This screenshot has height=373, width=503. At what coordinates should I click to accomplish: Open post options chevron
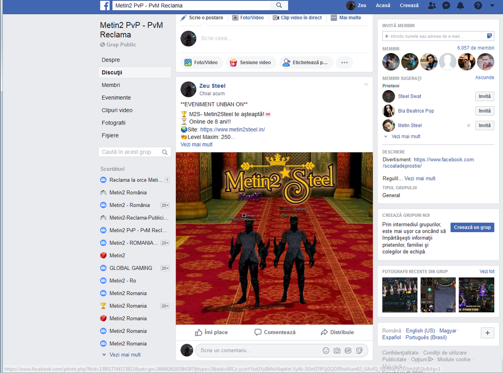coord(366,84)
